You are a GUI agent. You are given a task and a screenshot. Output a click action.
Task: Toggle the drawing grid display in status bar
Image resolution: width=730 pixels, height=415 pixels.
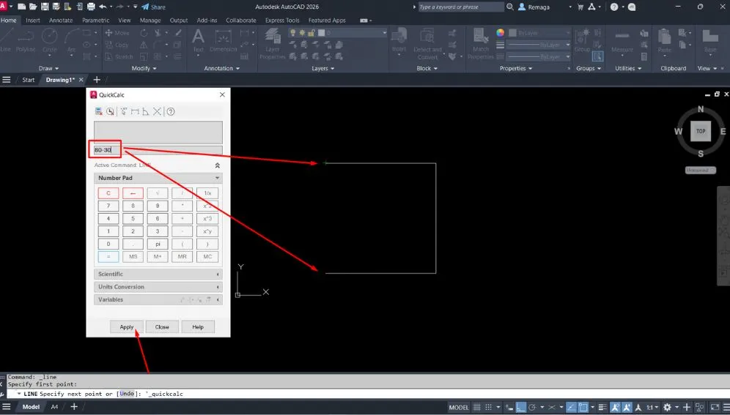[476, 407]
